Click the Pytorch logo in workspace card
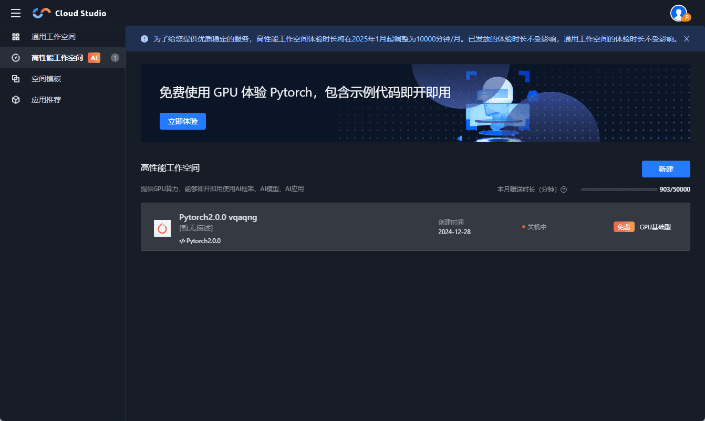705x421 pixels. click(x=162, y=228)
